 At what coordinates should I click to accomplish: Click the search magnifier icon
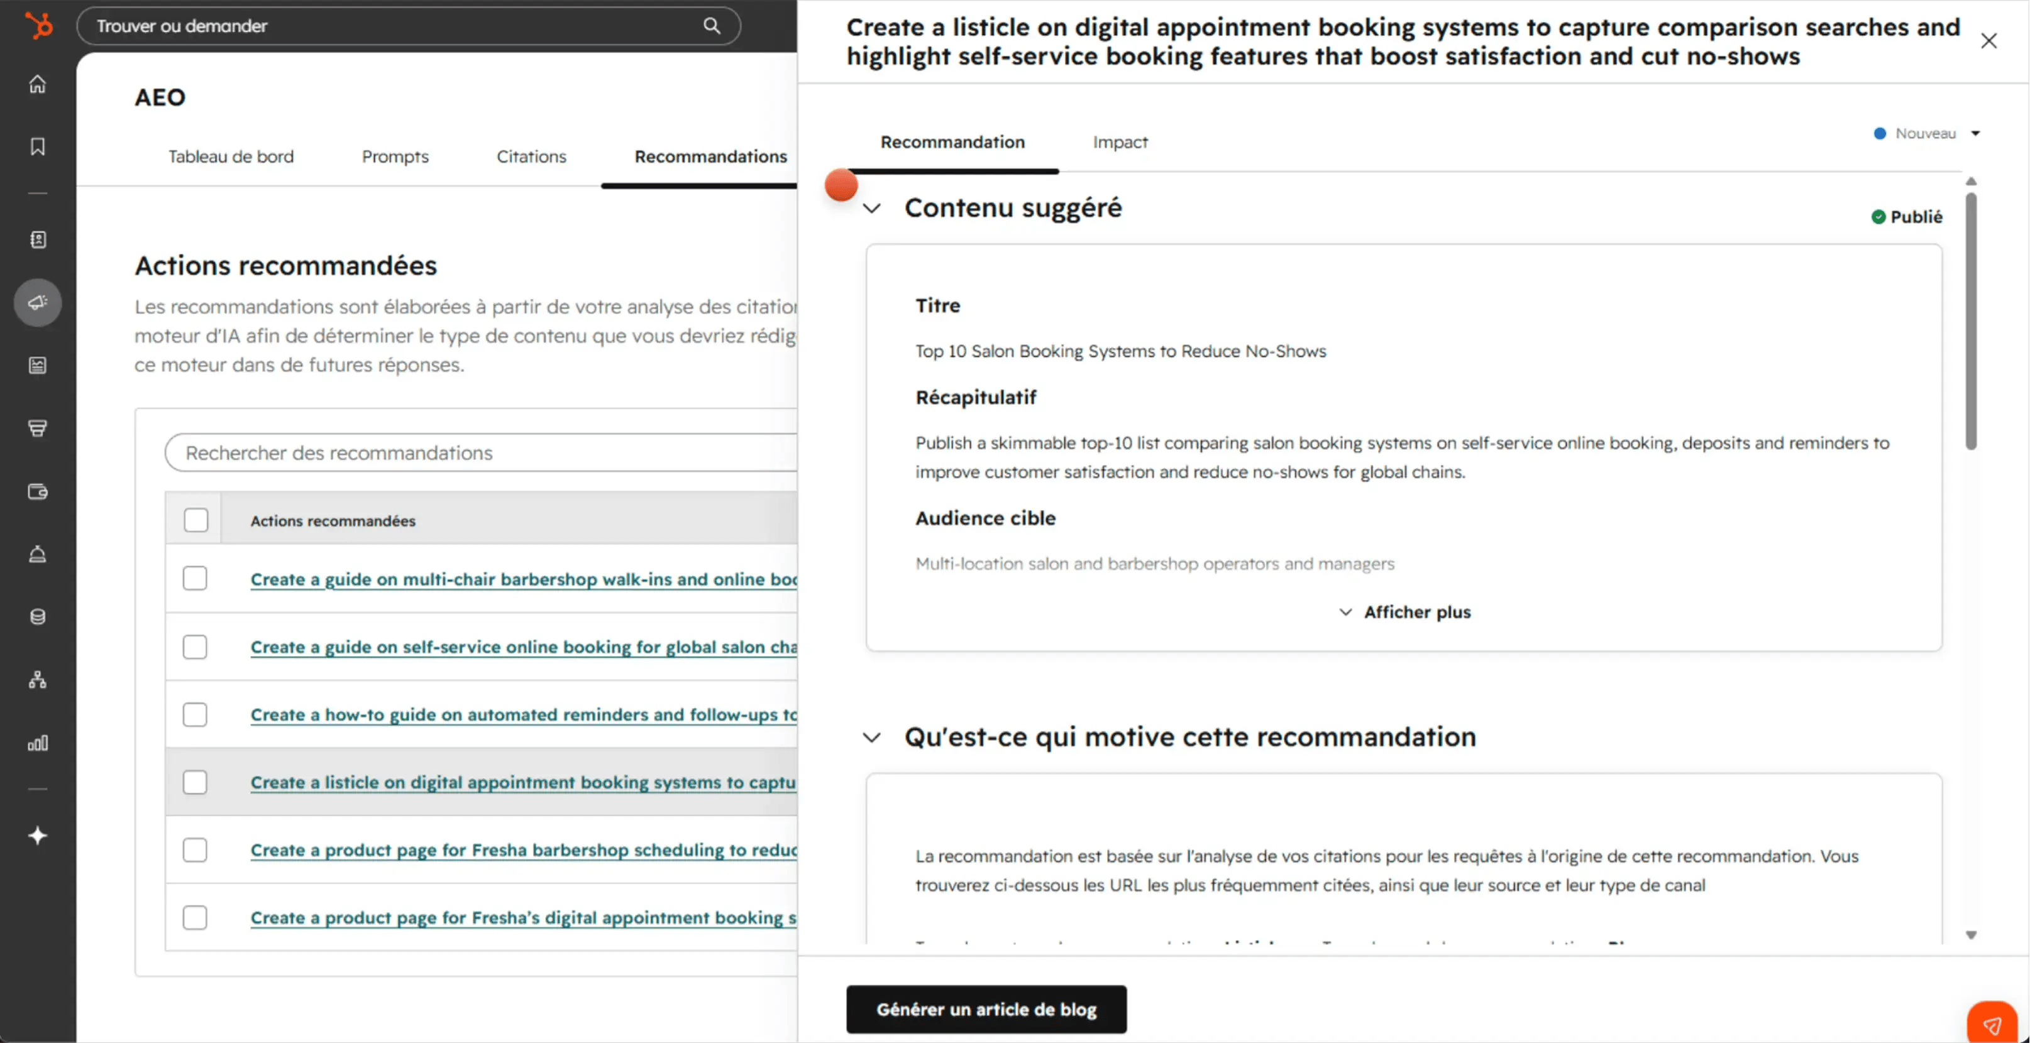click(x=712, y=25)
